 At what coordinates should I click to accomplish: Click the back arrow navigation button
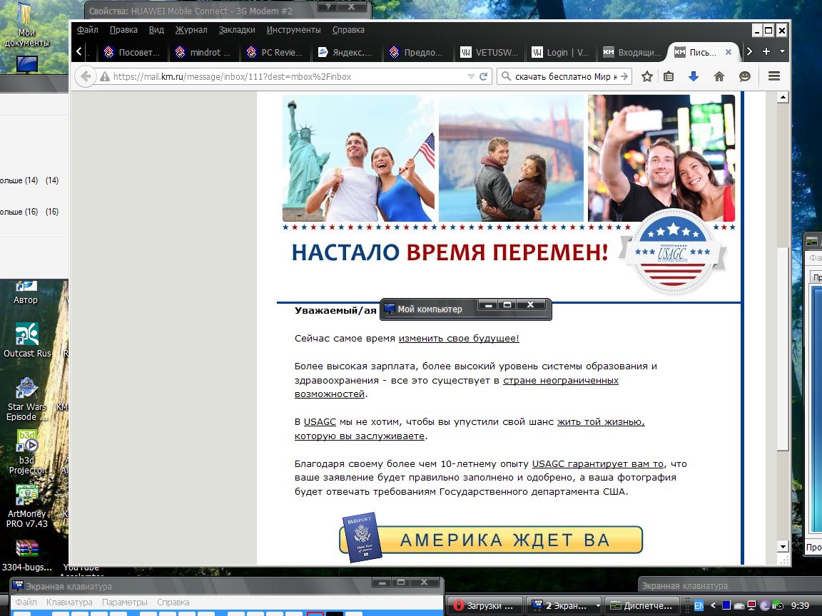86,76
